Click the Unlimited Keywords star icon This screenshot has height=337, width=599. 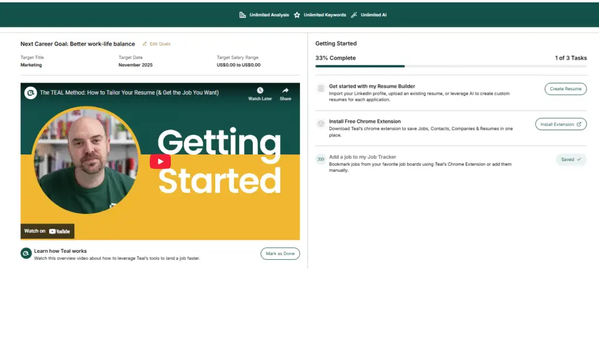click(x=297, y=15)
